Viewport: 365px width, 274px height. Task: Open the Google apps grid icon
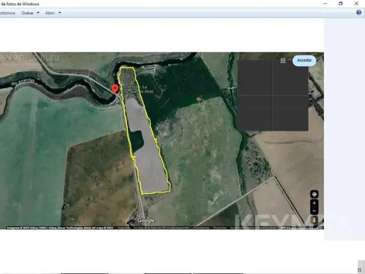point(283,61)
